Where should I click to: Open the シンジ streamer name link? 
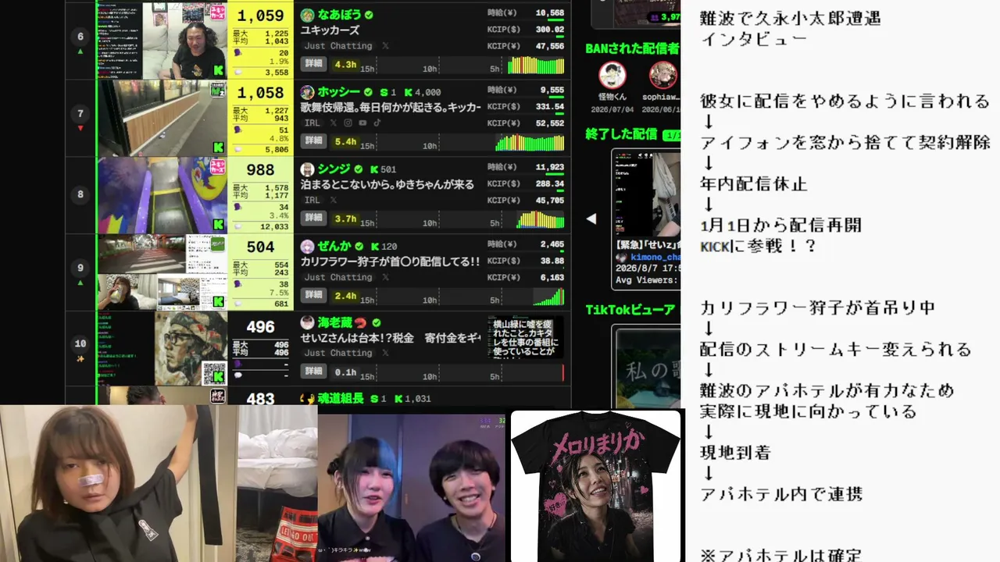334,169
